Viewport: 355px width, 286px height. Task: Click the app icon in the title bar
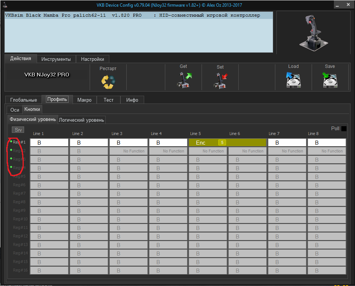pos(5,5)
